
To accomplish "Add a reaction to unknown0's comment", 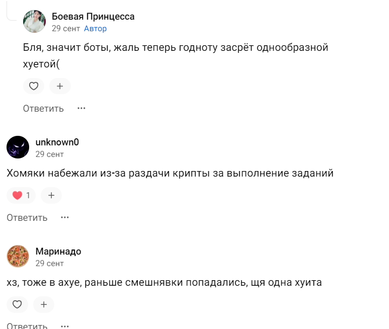I will coord(51,195).
